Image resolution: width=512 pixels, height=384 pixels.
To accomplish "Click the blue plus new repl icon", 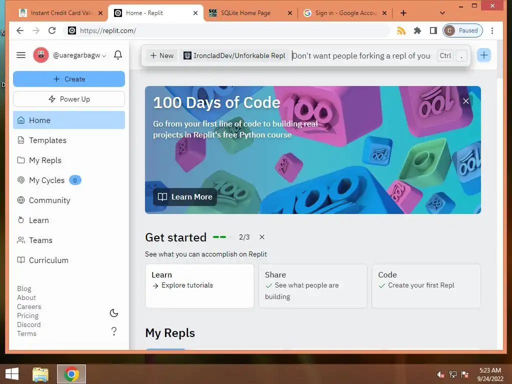I will coord(484,55).
